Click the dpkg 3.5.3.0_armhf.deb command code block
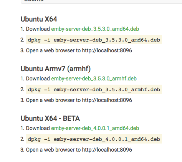Screen dimensions: 182x162 pyautogui.click(x=94, y=89)
